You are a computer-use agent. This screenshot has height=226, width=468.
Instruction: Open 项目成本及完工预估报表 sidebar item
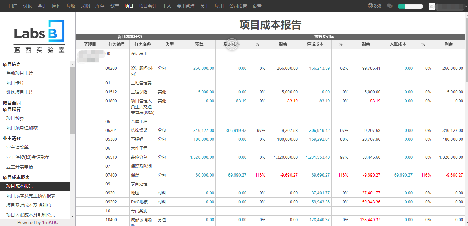(x=31, y=196)
